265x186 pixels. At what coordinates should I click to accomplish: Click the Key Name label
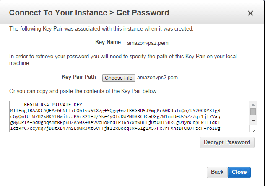click(108, 42)
